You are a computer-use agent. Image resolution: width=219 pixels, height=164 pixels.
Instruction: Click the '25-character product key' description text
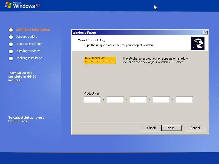[x=155, y=60]
